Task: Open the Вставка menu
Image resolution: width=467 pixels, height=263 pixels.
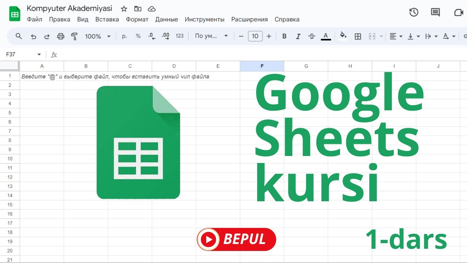Action: (107, 19)
